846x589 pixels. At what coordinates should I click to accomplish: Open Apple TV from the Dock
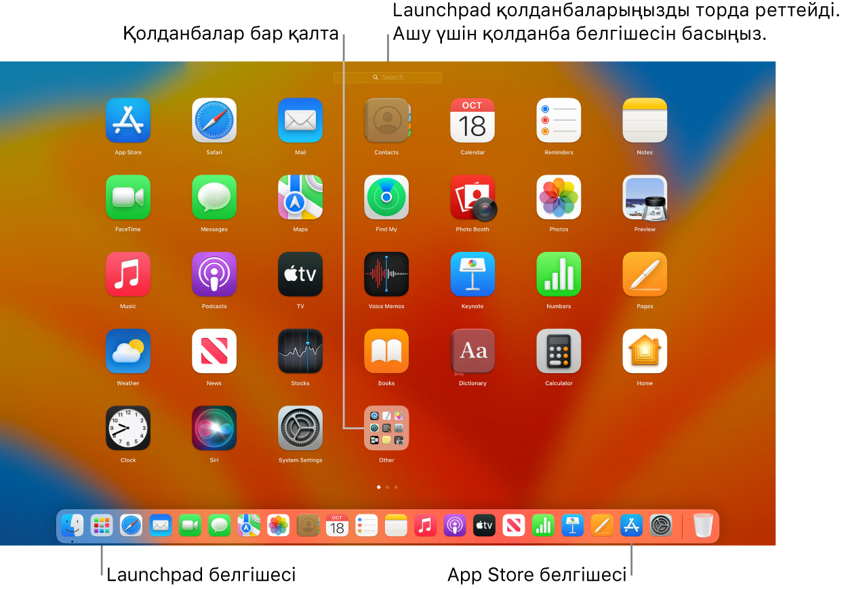[x=484, y=525]
